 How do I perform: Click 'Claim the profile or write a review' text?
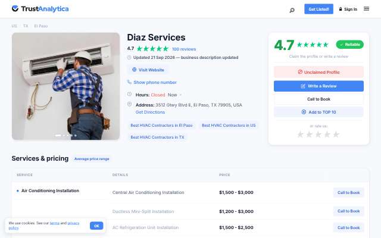pos(318,57)
